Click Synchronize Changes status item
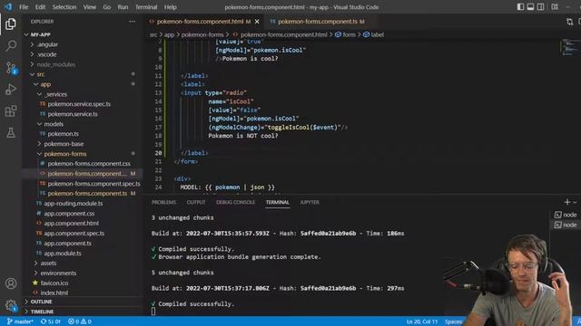 pyautogui.click(x=51, y=321)
